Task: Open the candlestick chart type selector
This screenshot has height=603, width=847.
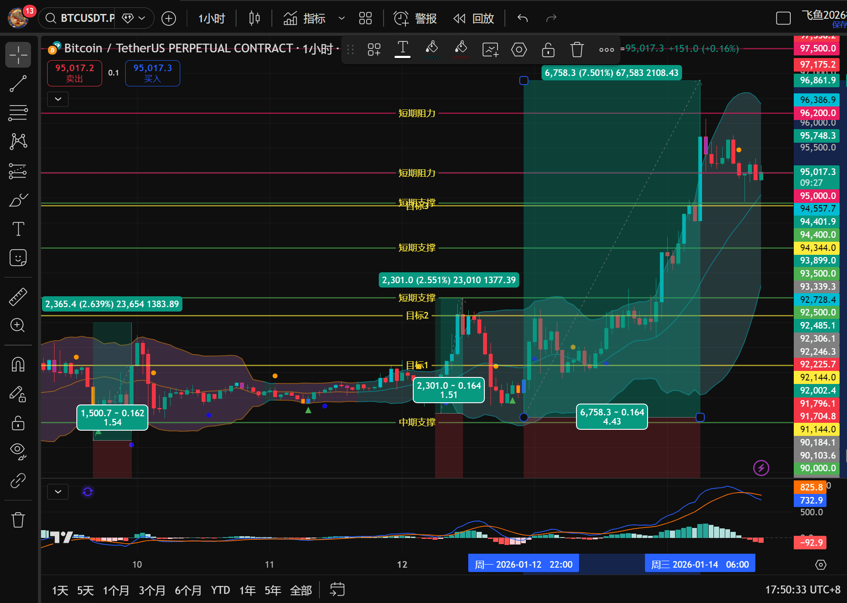Action: pyautogui.click(x=254, y=18)
